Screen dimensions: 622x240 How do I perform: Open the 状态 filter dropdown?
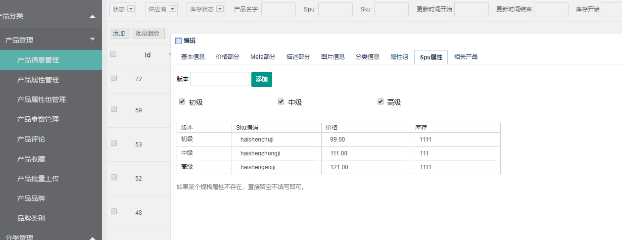point(131,9)
